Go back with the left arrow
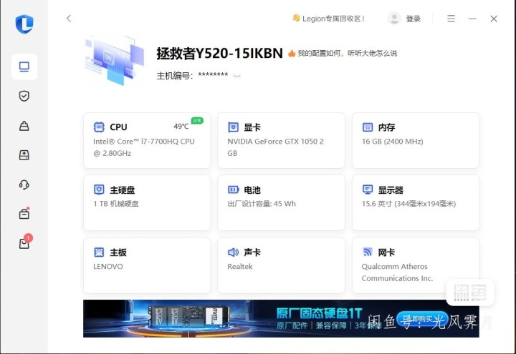Screen dimensions: 516x354 (x=69, y=19)
